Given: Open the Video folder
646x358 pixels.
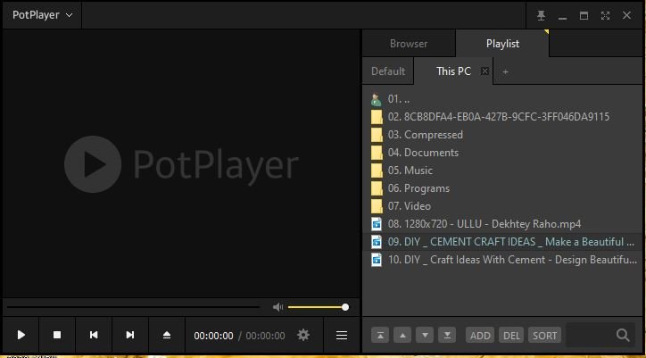Looking at the screenshot, I should point(501,206).
